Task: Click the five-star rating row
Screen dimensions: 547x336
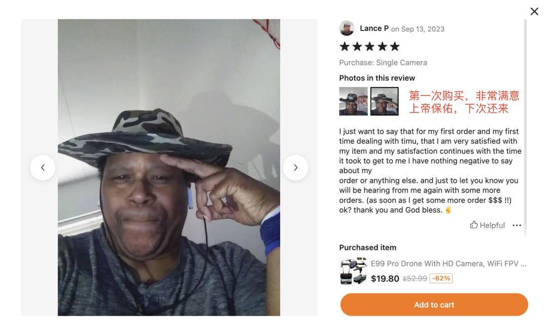Action: (x=369, y=47)
